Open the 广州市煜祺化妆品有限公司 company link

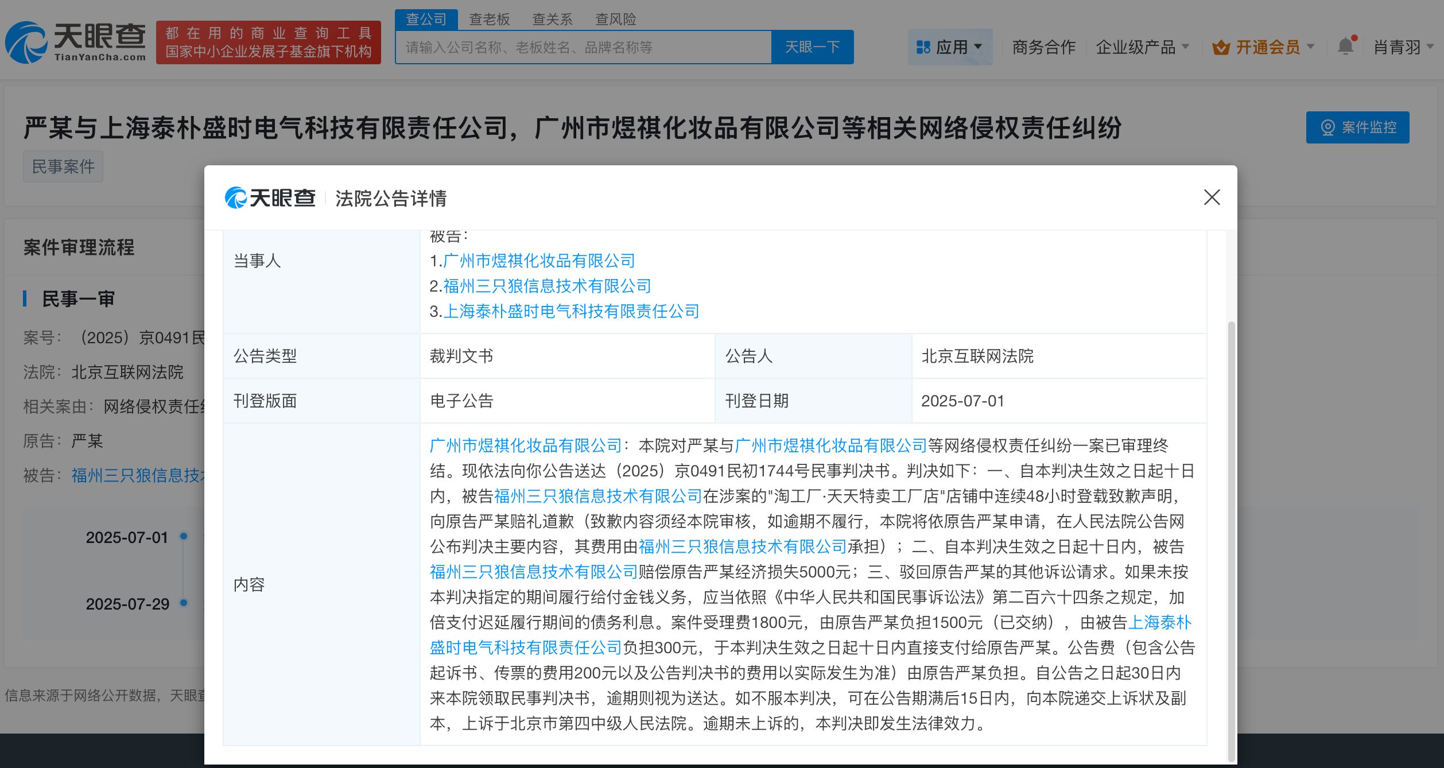pos(538,261)
